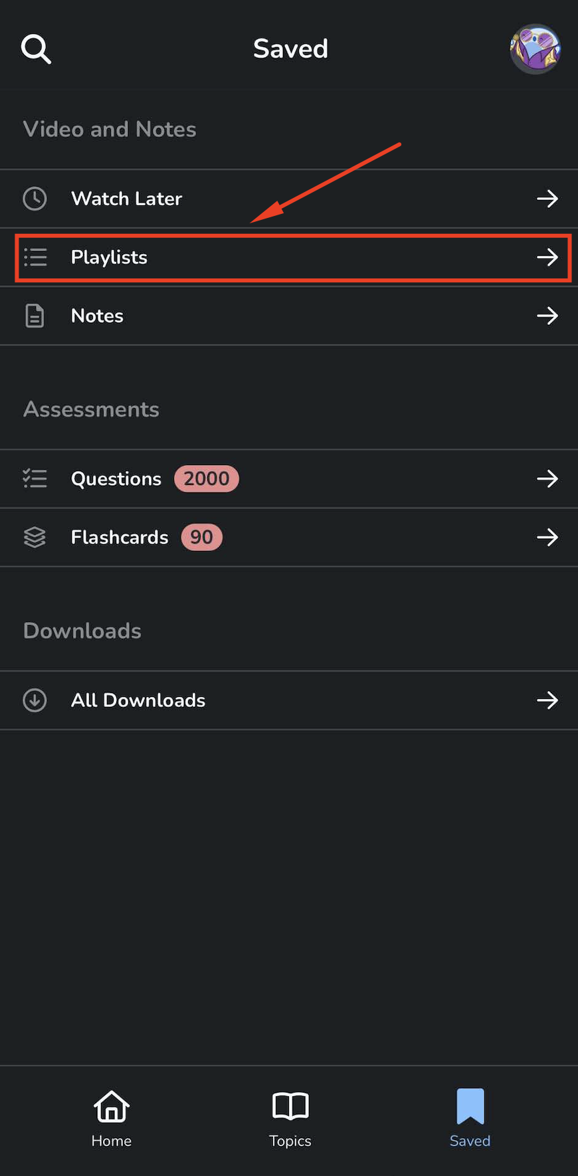Tap the 90 Flashcards count badge
Viewport: 578px width, 1176px height.
(201, 537)
